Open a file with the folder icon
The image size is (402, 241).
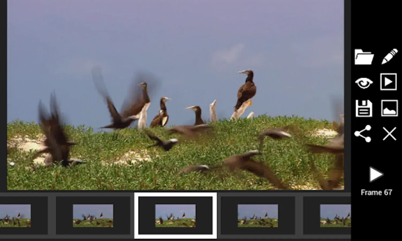click(364, 56)
